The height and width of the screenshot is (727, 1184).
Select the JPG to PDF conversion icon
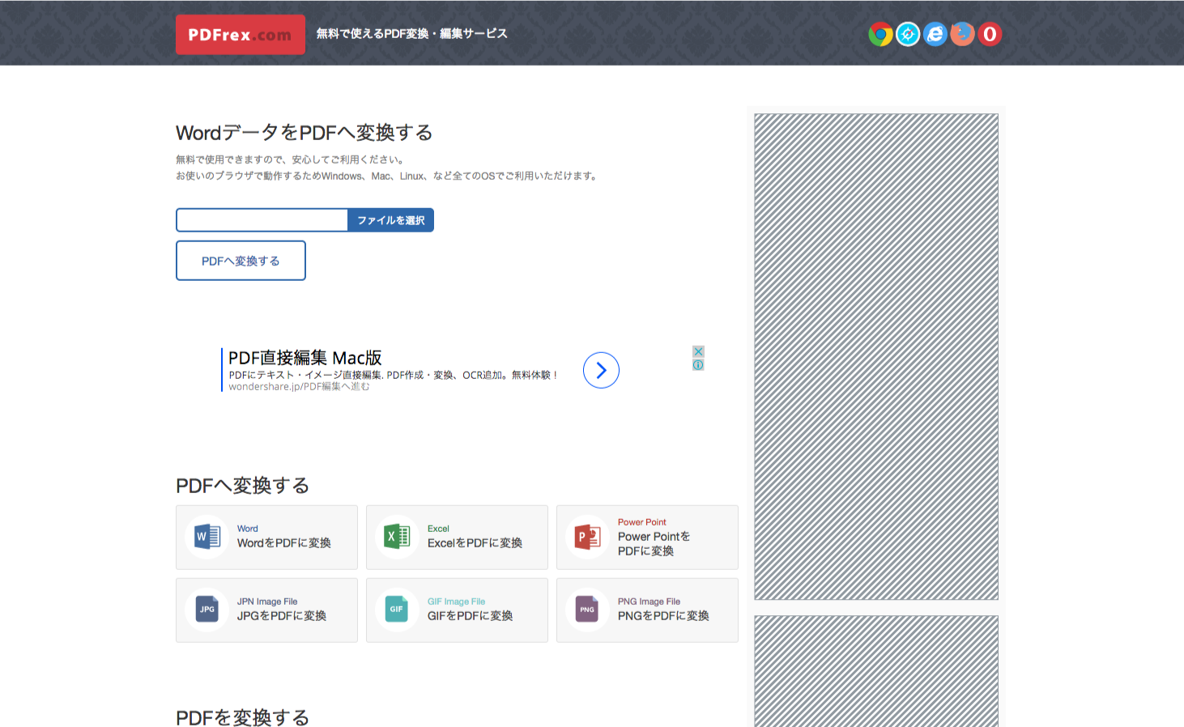click(207, 610)
